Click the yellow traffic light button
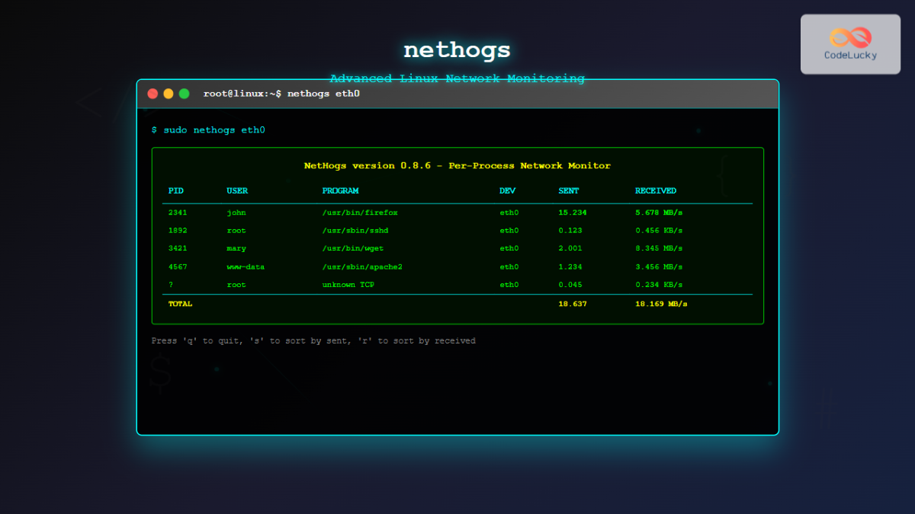The height and width of the screenshot is (514, 915). tap(168, 93)
